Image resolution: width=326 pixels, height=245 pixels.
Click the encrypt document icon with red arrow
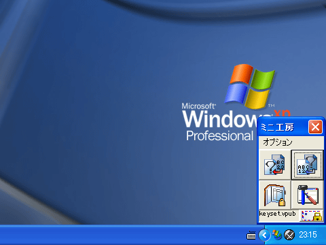pos(275,165)
